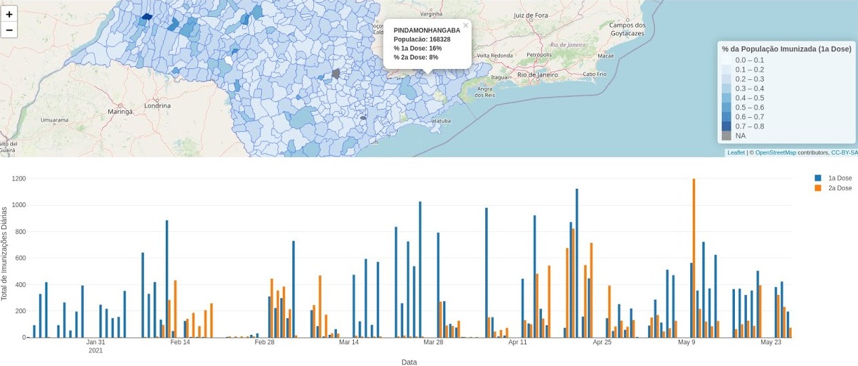
Task: Click the População: 168328 popup line
Action: pyautogui.click(x=422, y=39)
